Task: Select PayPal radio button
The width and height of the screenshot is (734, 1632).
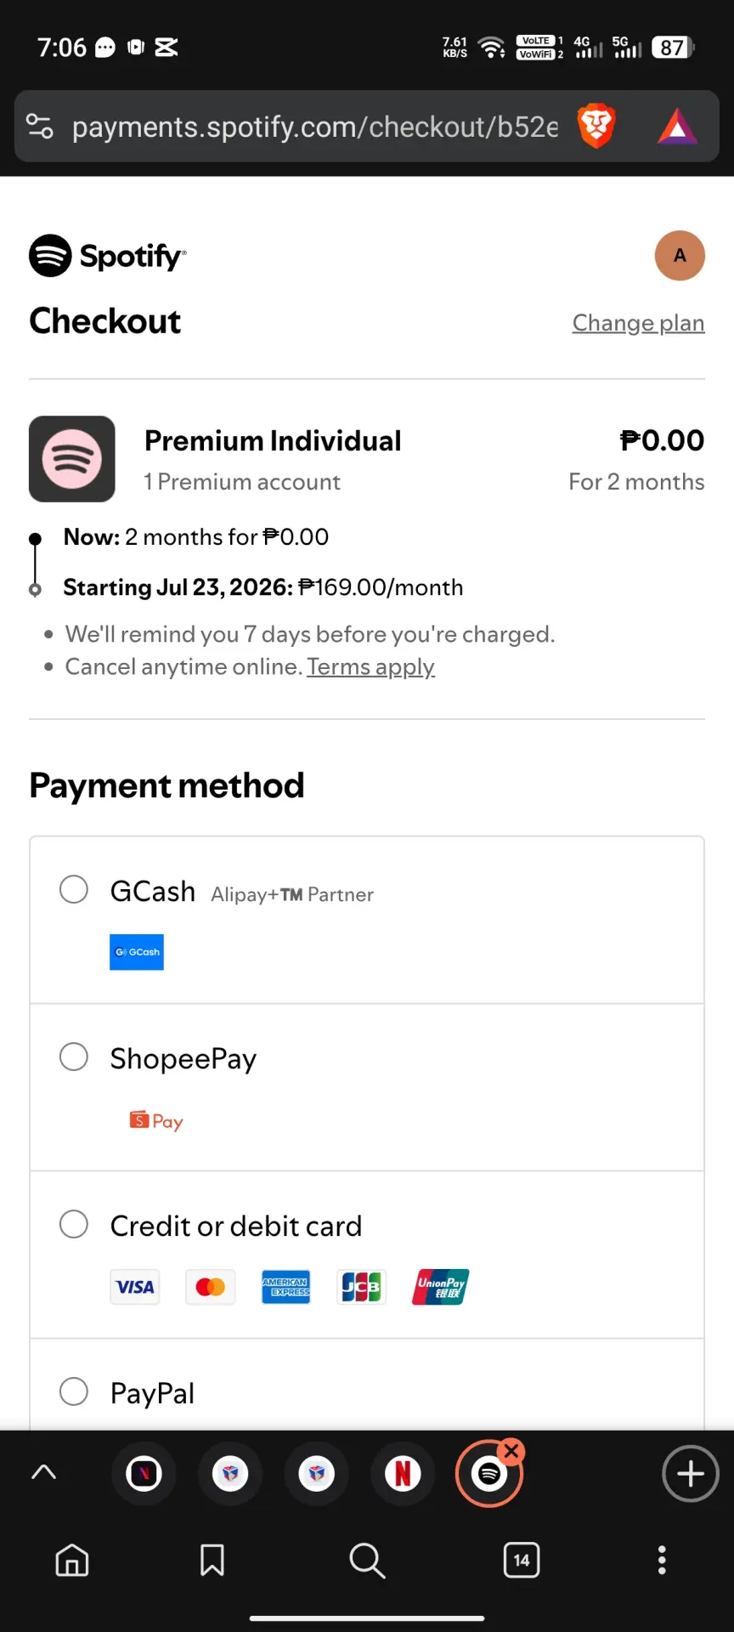Action: coord(74,1391)
